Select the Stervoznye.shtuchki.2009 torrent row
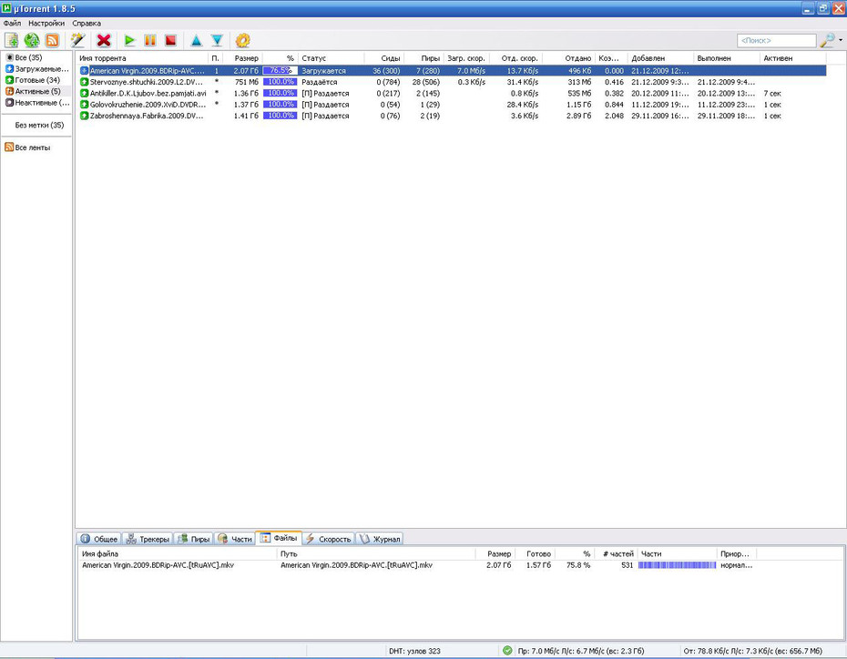Viewport: 847px width, 659px height. (x=452, y=82)
